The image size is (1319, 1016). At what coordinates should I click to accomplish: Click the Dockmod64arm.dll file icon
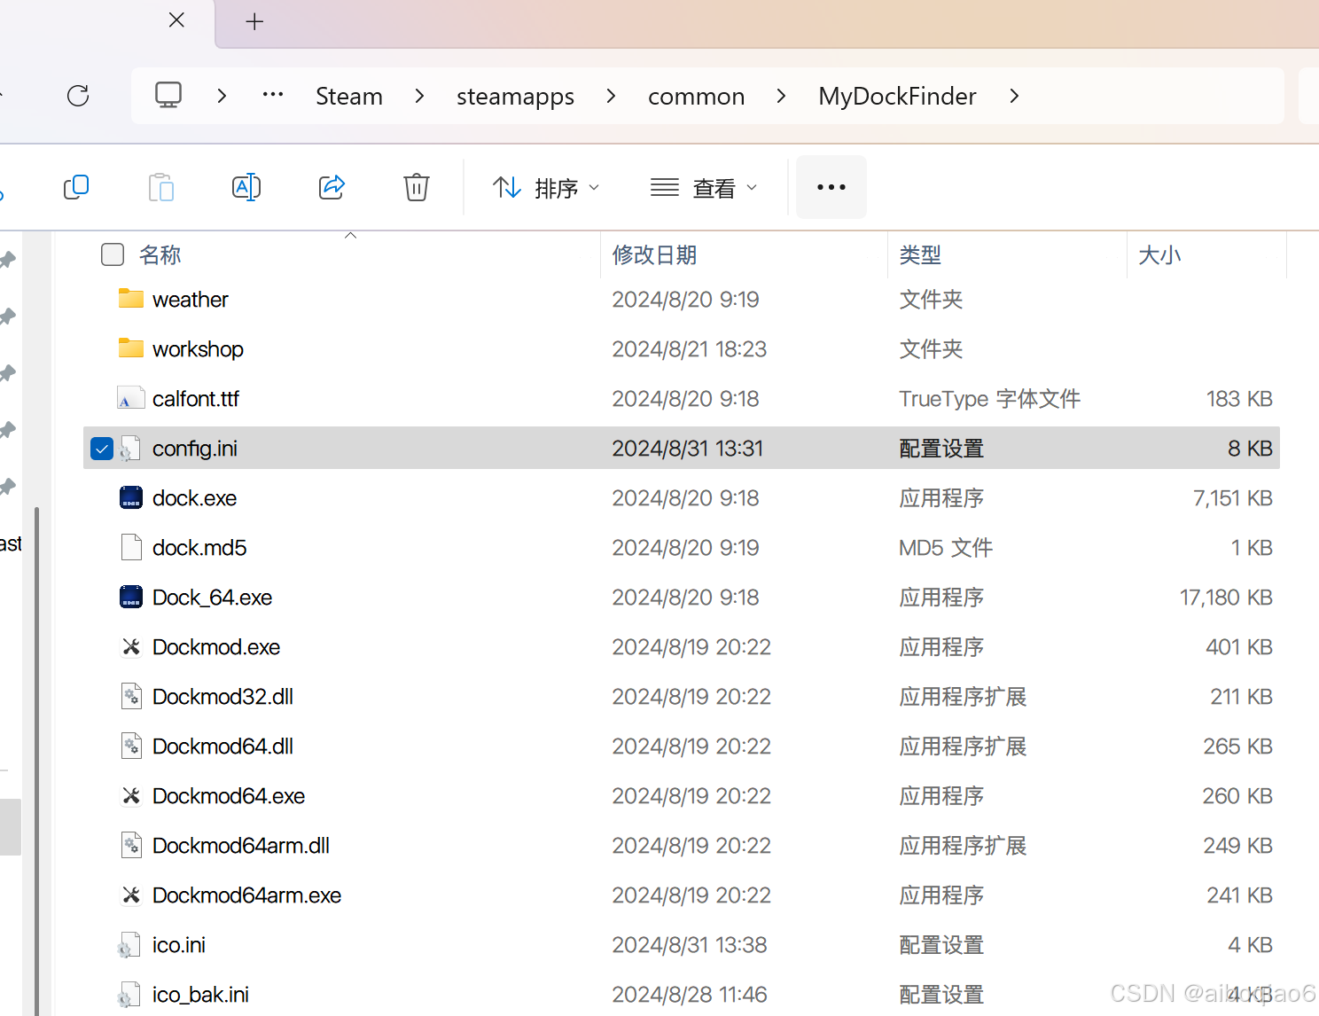[131, 845]
